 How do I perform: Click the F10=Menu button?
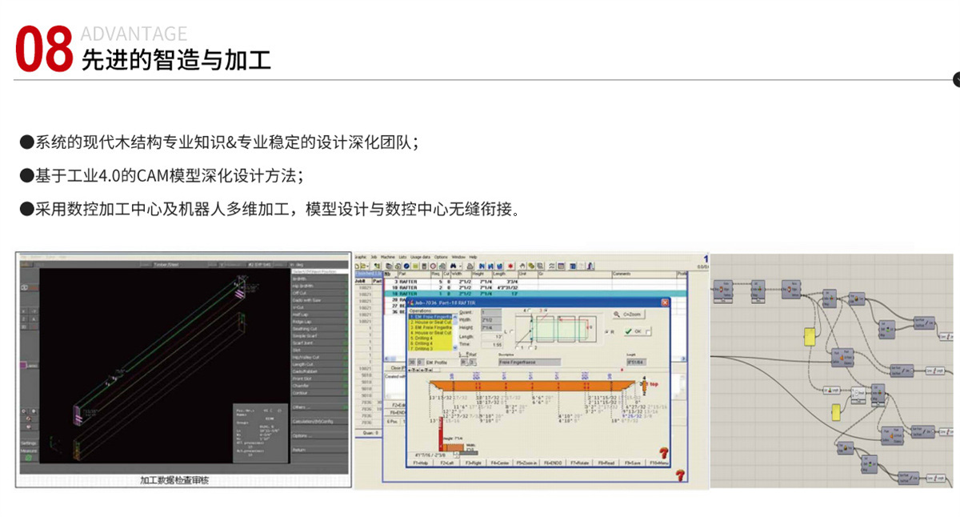coord(659,463)
